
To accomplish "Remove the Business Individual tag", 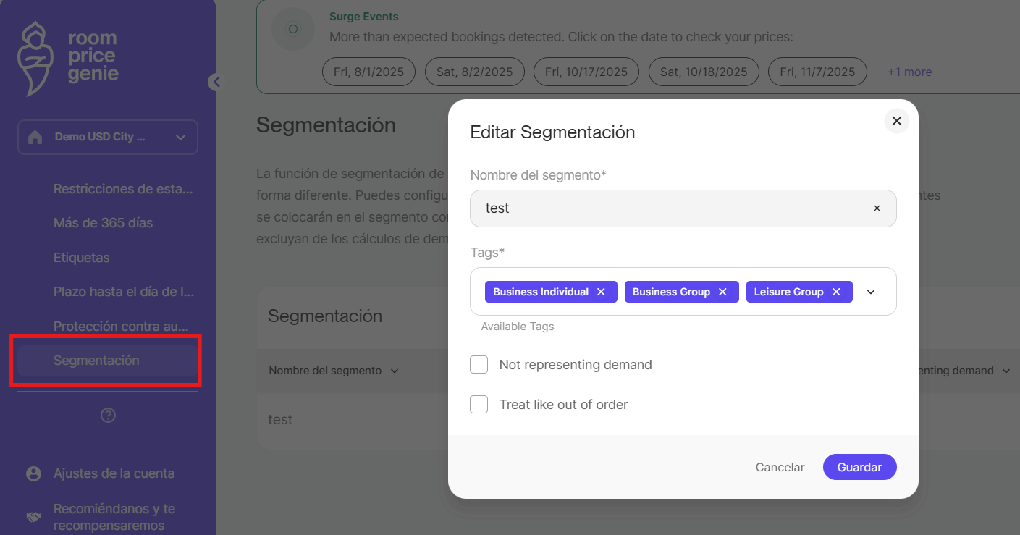I will coord(601,292).
